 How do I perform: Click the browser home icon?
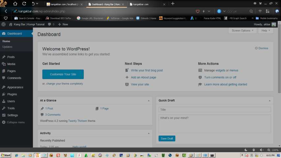(x=15, y=4)
